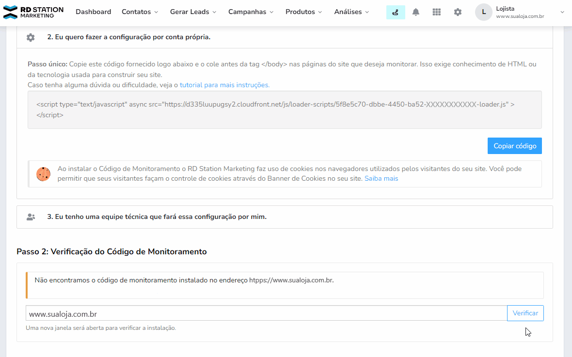Click the Uma nova janela será aberta note
Viewport: 572px width, 357px height.
[x=101, y=328]
